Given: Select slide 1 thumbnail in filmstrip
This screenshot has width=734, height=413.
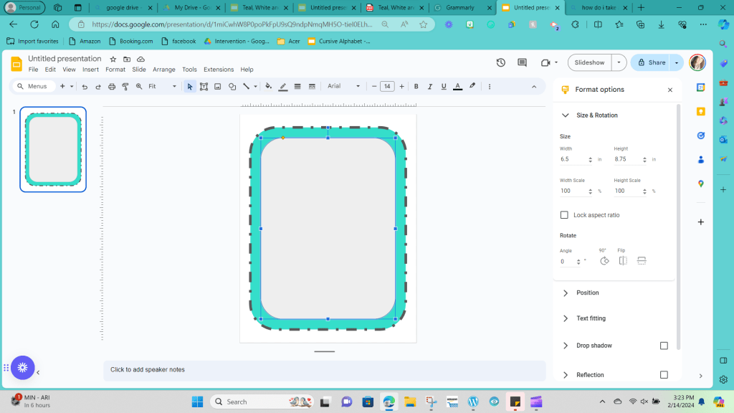Looking at the screenshot, I should tap(53, 149).
